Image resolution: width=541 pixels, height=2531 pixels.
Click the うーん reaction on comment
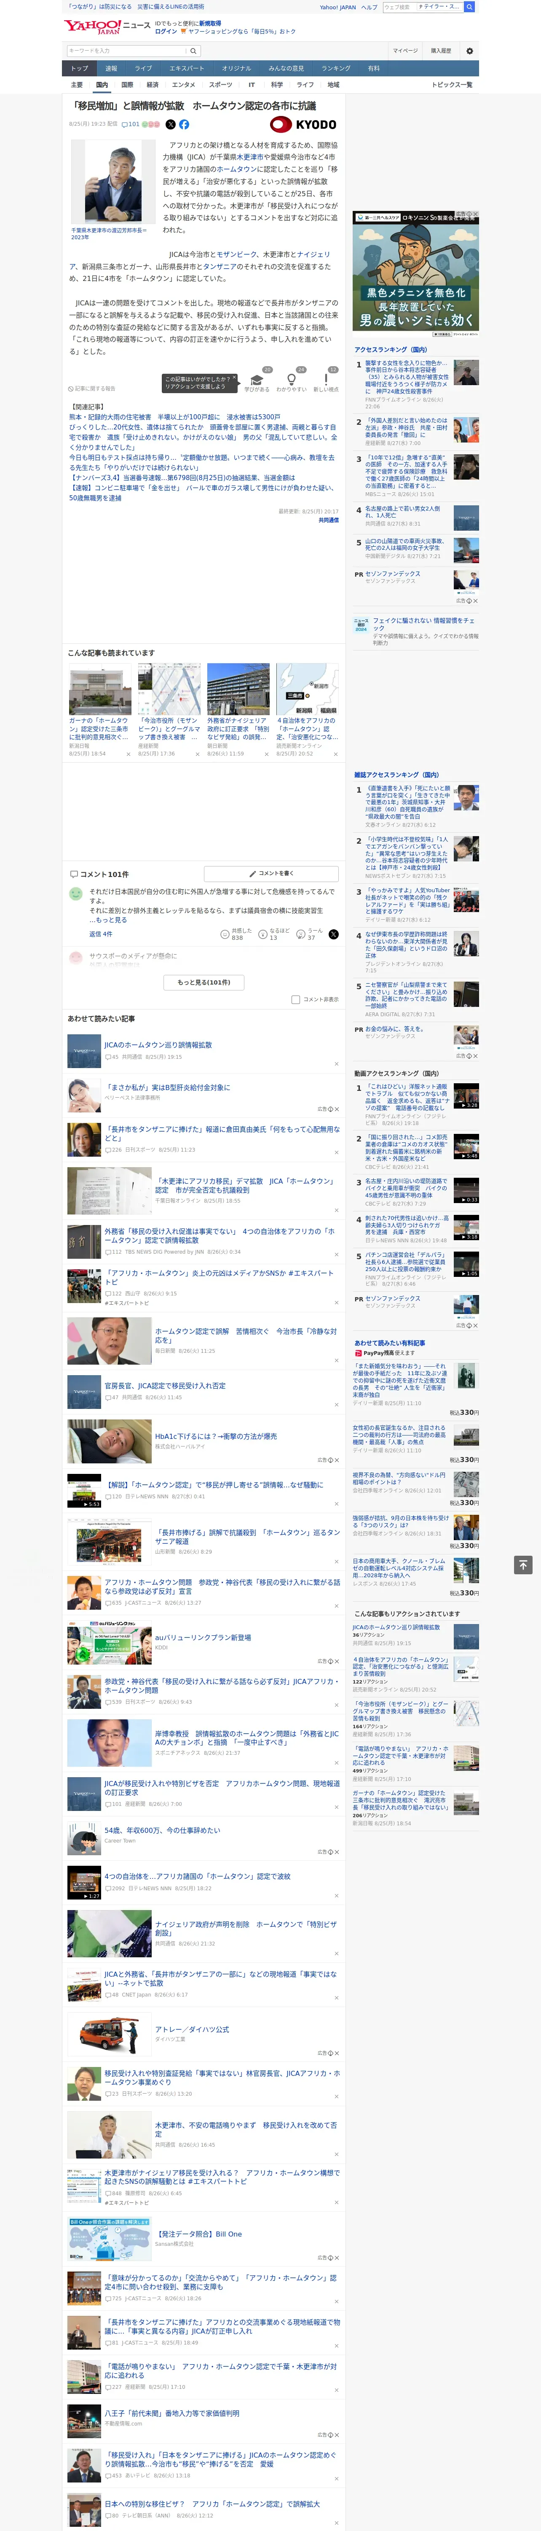[x=310, y=934]
